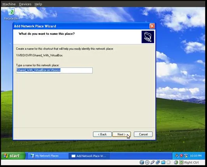
Task: Click the 'What do you want to name this place?' heading
Action: point(47,34)
